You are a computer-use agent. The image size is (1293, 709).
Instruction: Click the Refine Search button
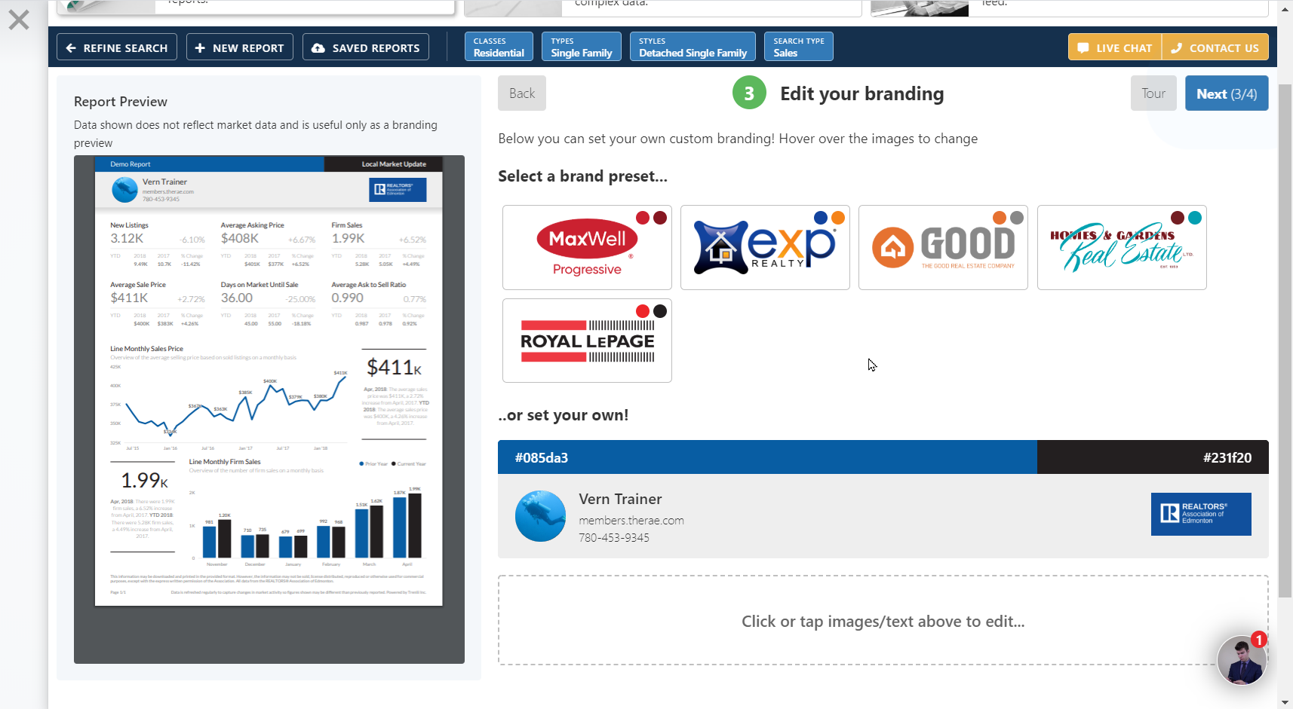coord(117,47)
